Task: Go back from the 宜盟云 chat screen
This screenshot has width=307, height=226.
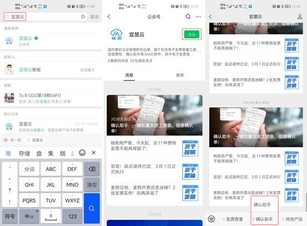Action: [210, 17]
